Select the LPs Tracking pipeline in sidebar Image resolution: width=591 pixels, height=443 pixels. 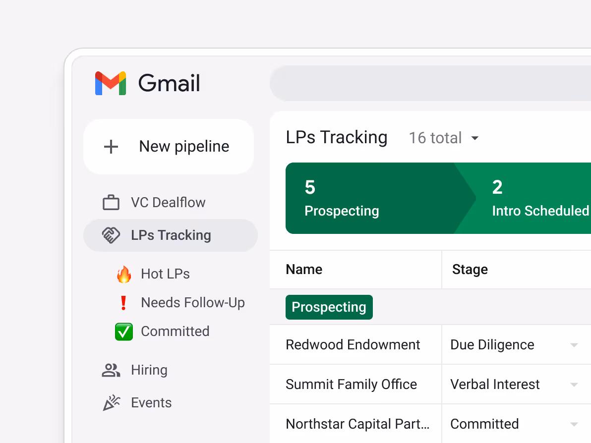click(171, 235)
